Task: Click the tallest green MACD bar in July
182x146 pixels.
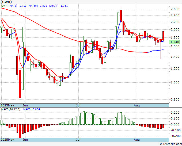Action: click(84, 118)
